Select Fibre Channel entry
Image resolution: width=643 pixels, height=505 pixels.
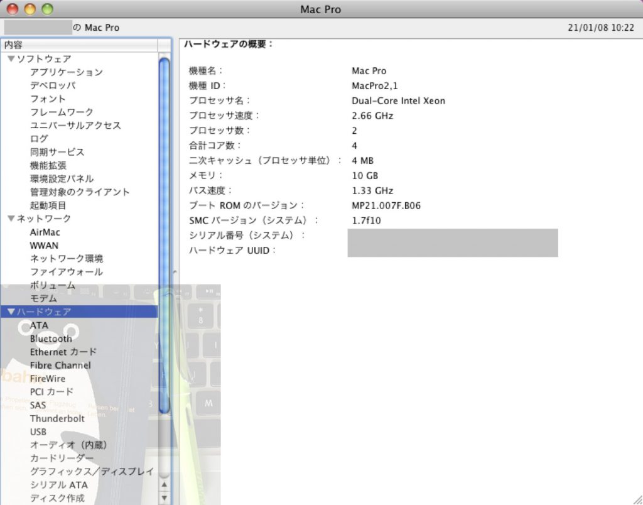click(x=60, y=365)
